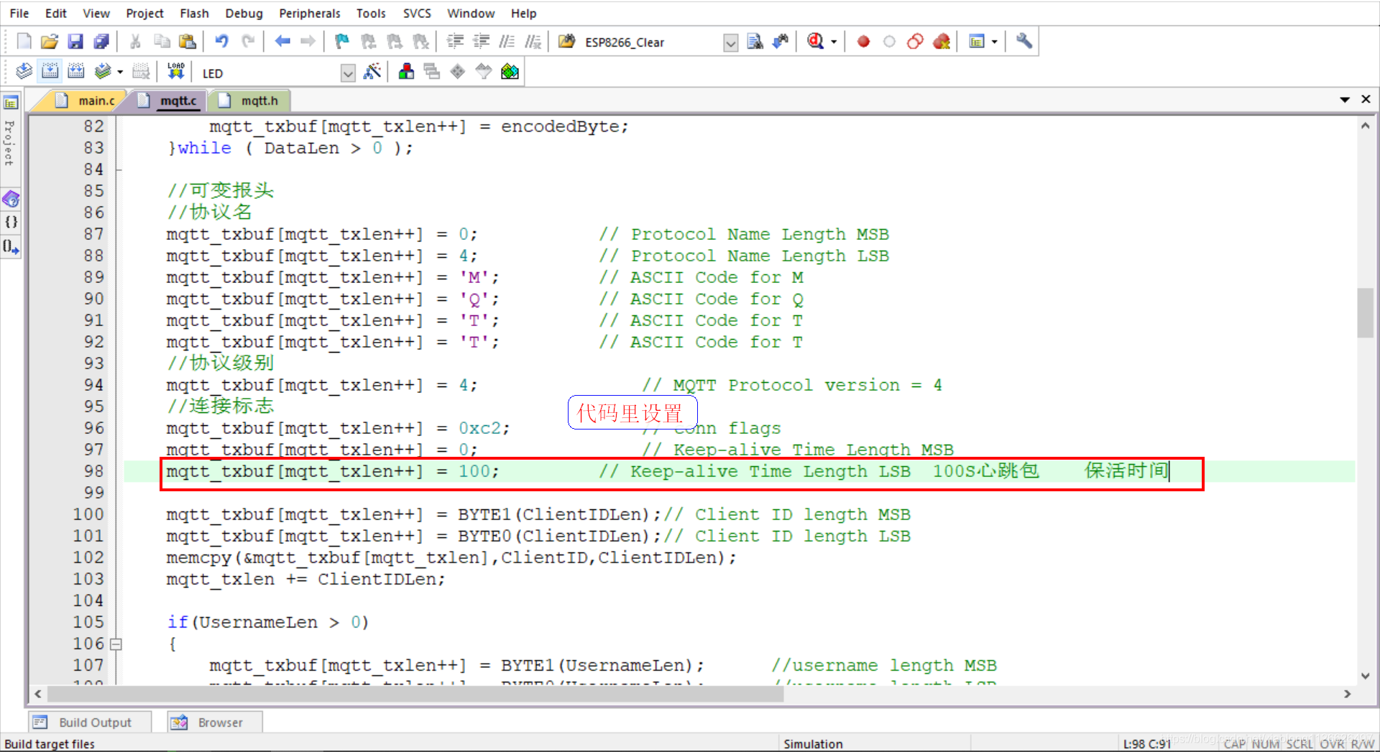The width and height of the screenshot is (1380, 752).
Task: Paste from the clipboard
Action: tap(187, 42)
